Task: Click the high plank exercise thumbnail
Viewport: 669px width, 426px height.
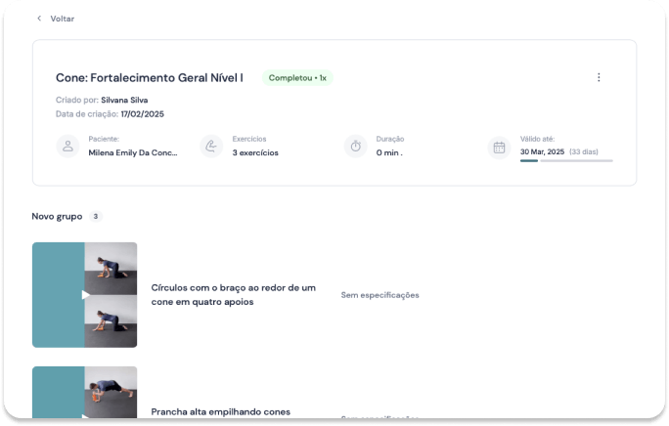Action: (85, 396)
